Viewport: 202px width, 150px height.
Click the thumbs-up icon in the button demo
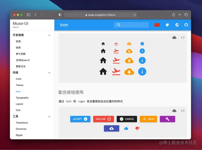coord(127,129)
